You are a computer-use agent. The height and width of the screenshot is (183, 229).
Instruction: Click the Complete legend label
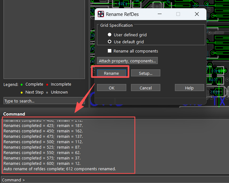click(x=34, y=84)
